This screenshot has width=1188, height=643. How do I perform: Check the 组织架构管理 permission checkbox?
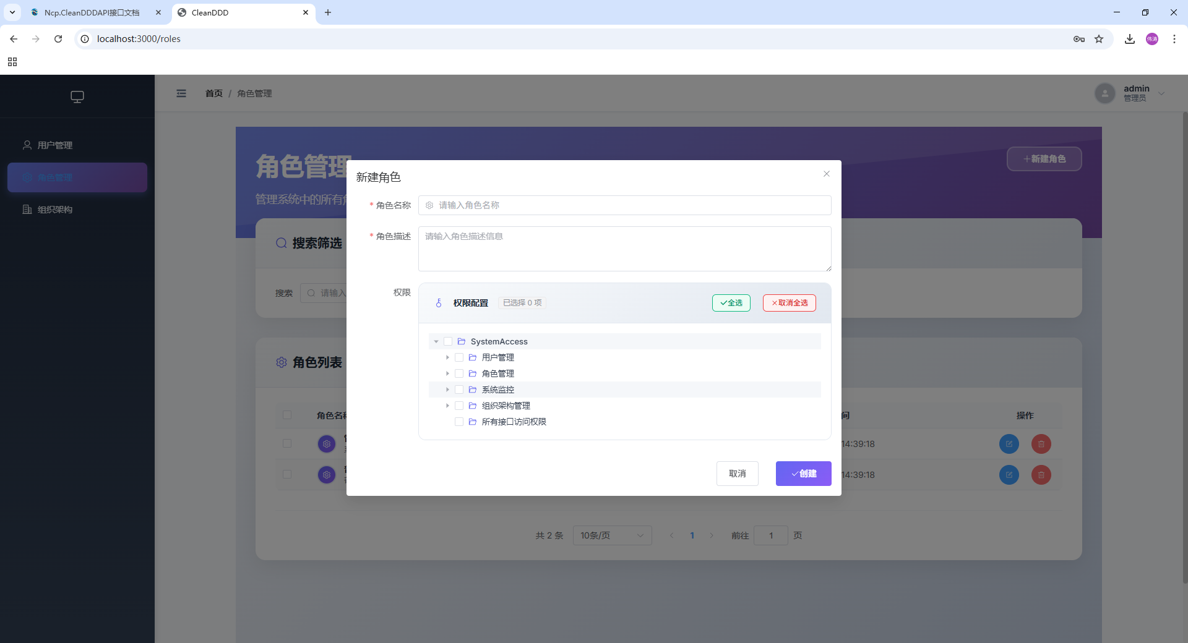pos(459,406)
